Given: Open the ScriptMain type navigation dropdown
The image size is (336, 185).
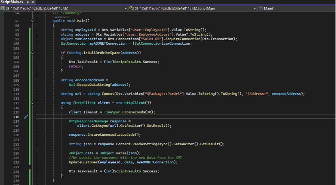Looking at the screenshot, I should point(193,8).
